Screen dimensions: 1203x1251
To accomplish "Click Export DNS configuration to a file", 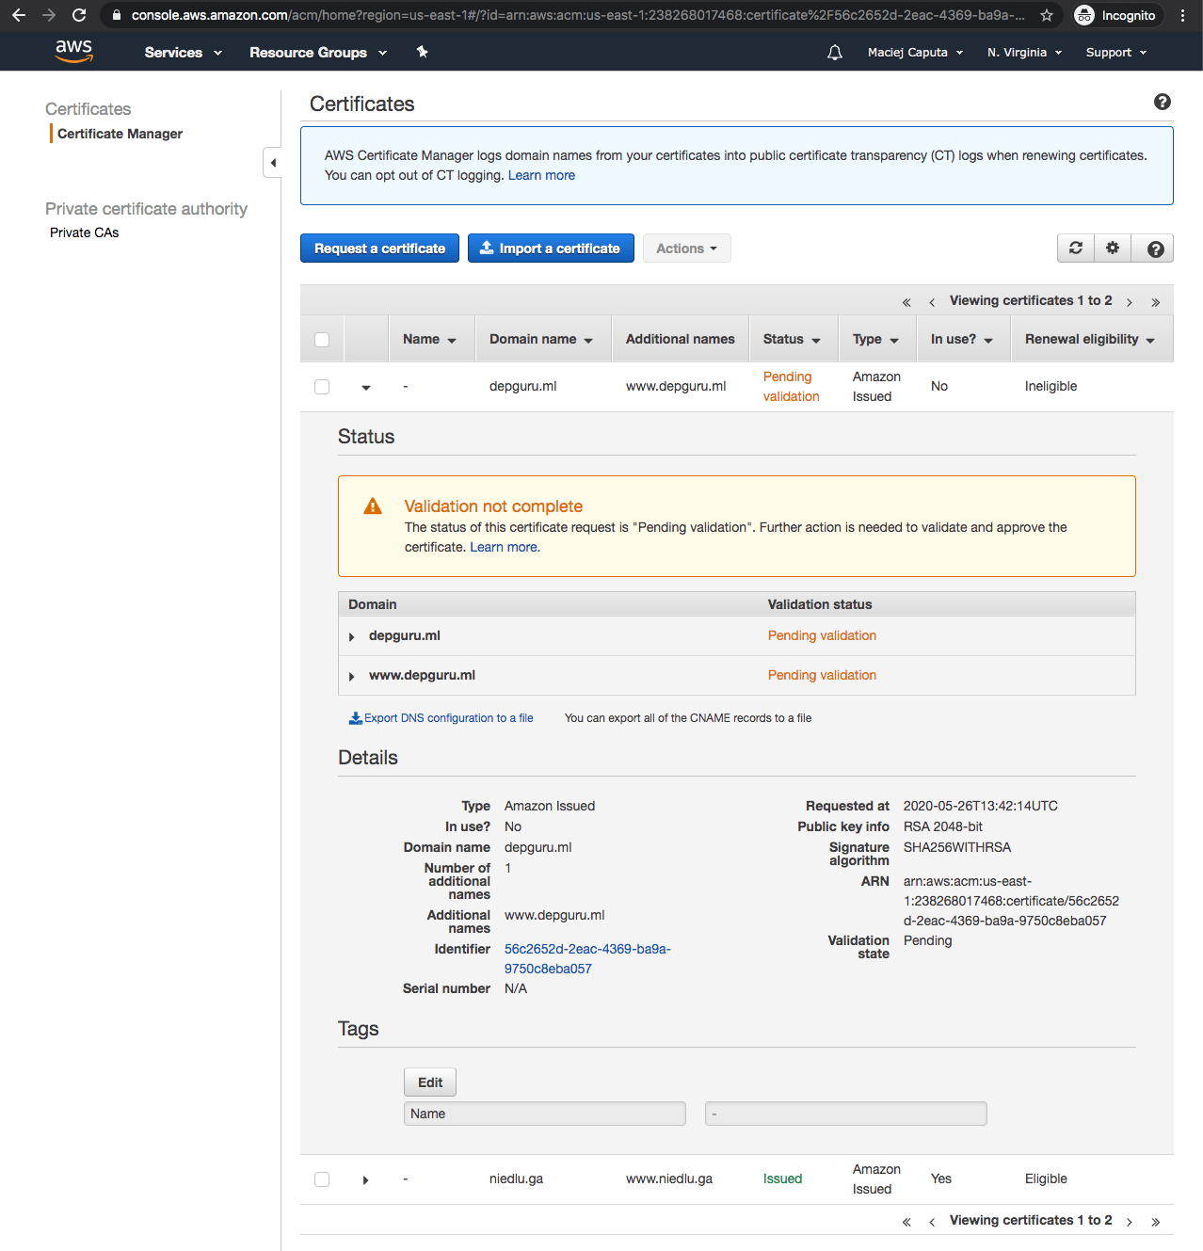I will pyautogui.click(x=441, y=718).
